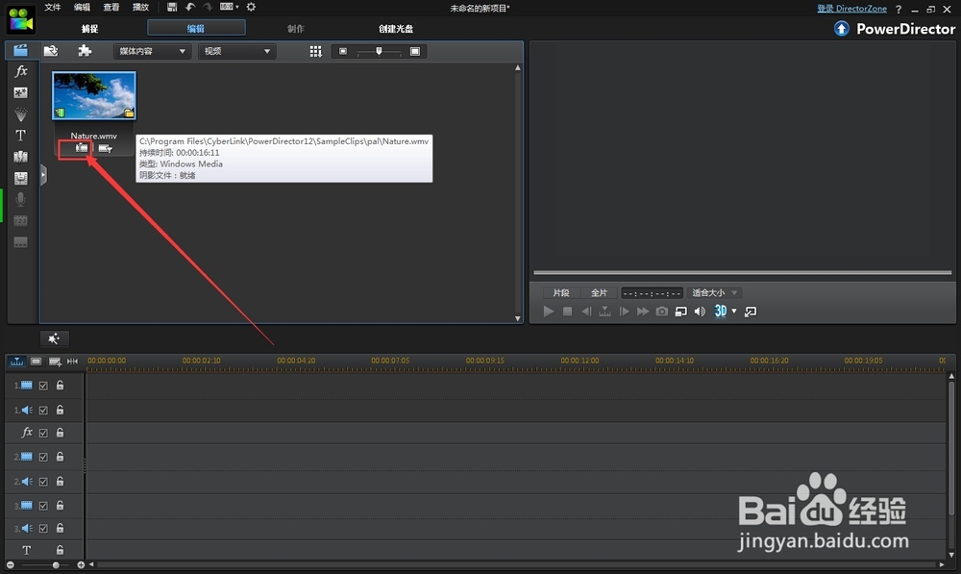Open the 视频 filter dropdown
The height and width of the screenshot is (574, 961).
pos(236,52)
